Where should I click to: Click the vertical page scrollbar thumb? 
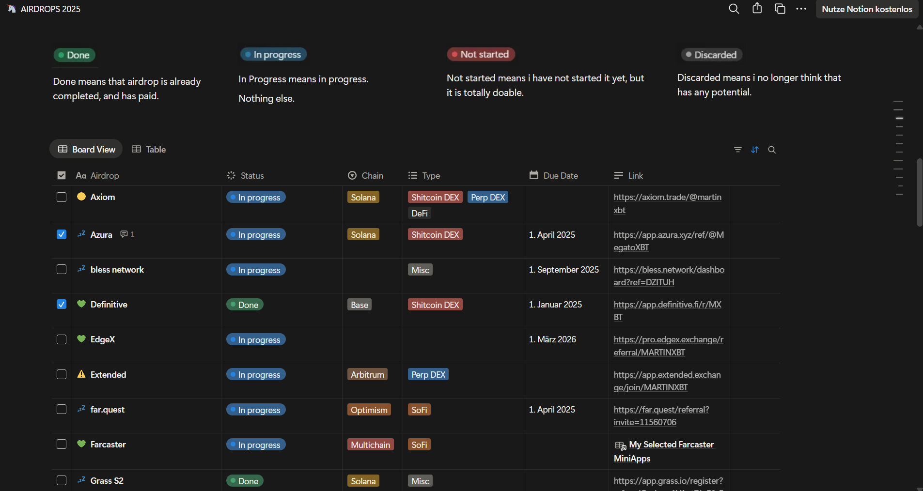pos(920,192)
